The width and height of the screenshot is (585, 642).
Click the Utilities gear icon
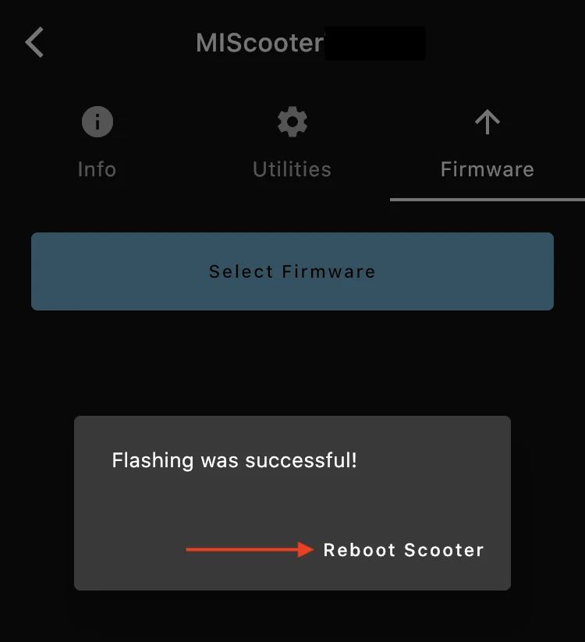(292, 122)
